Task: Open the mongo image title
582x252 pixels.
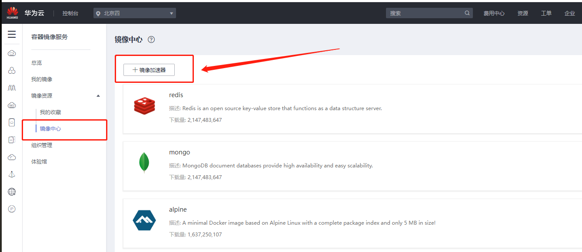Action: (180, 153)
